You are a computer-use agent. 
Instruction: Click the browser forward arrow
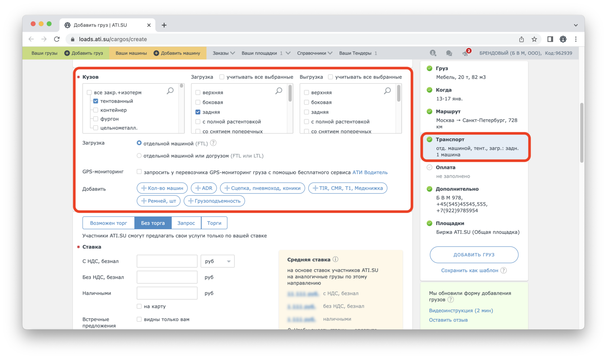[44, 39]
